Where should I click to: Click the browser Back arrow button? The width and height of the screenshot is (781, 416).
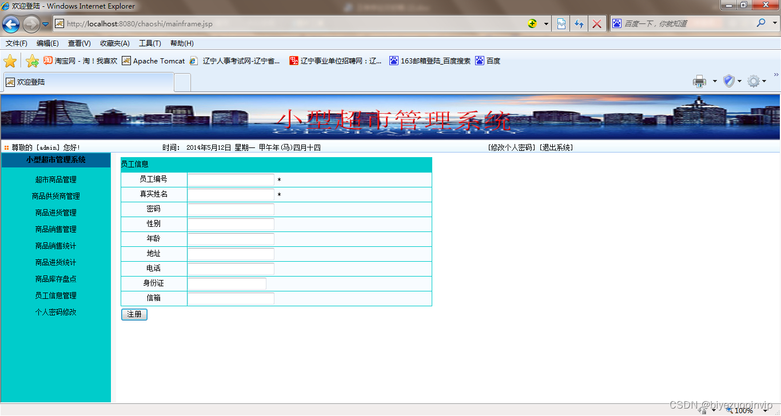pyautogui.click(x=11, y=24)
